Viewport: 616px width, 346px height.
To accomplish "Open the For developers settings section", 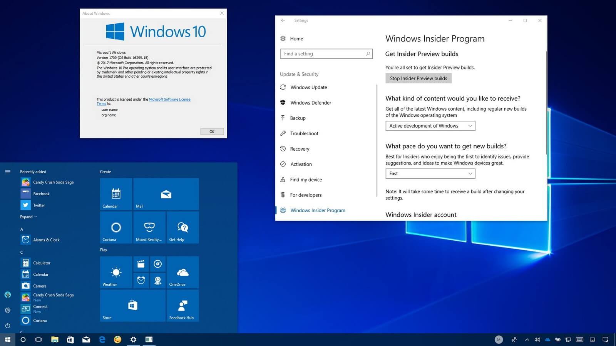I will [306, 195].
